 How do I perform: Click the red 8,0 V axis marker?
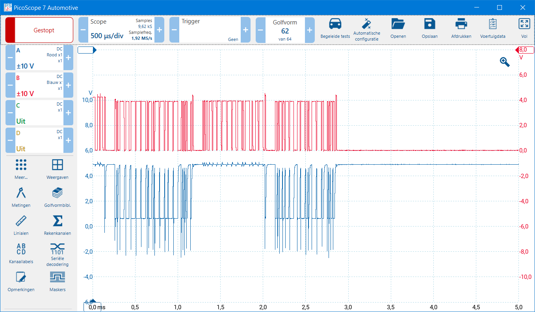click(x=525, y=50)
